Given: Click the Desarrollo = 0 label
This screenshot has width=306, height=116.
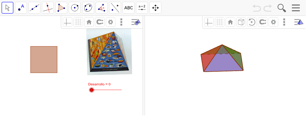Looking at the screenshot, I should pyautogui.click(x=99, y=84).
